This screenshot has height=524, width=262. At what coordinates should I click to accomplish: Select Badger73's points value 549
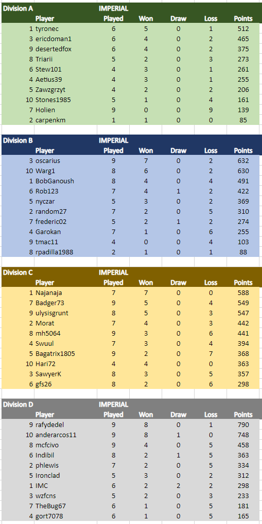pos(243,303)
